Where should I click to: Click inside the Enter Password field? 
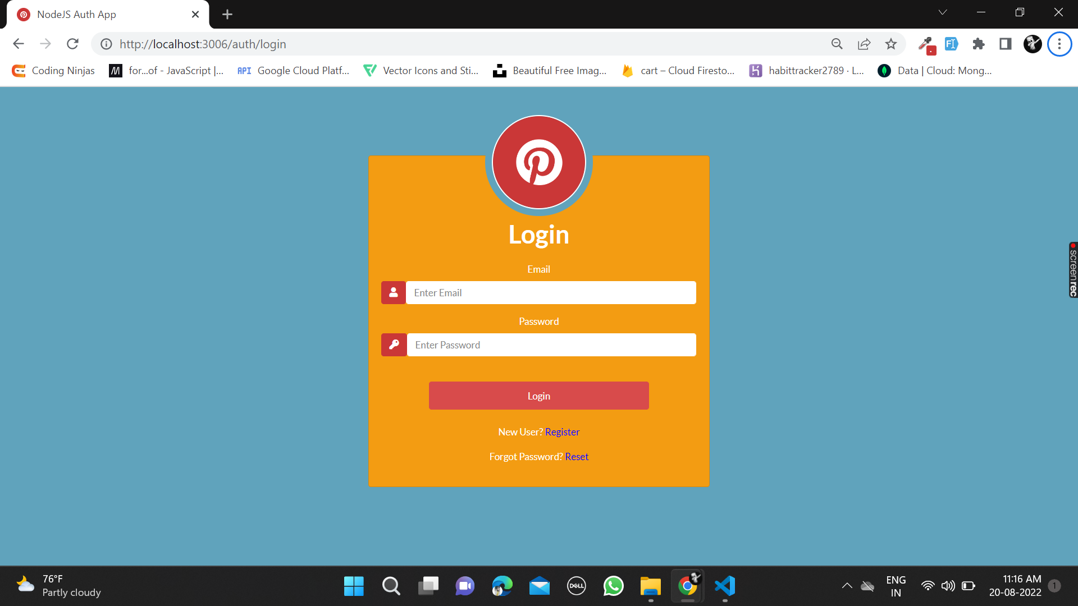552,345
